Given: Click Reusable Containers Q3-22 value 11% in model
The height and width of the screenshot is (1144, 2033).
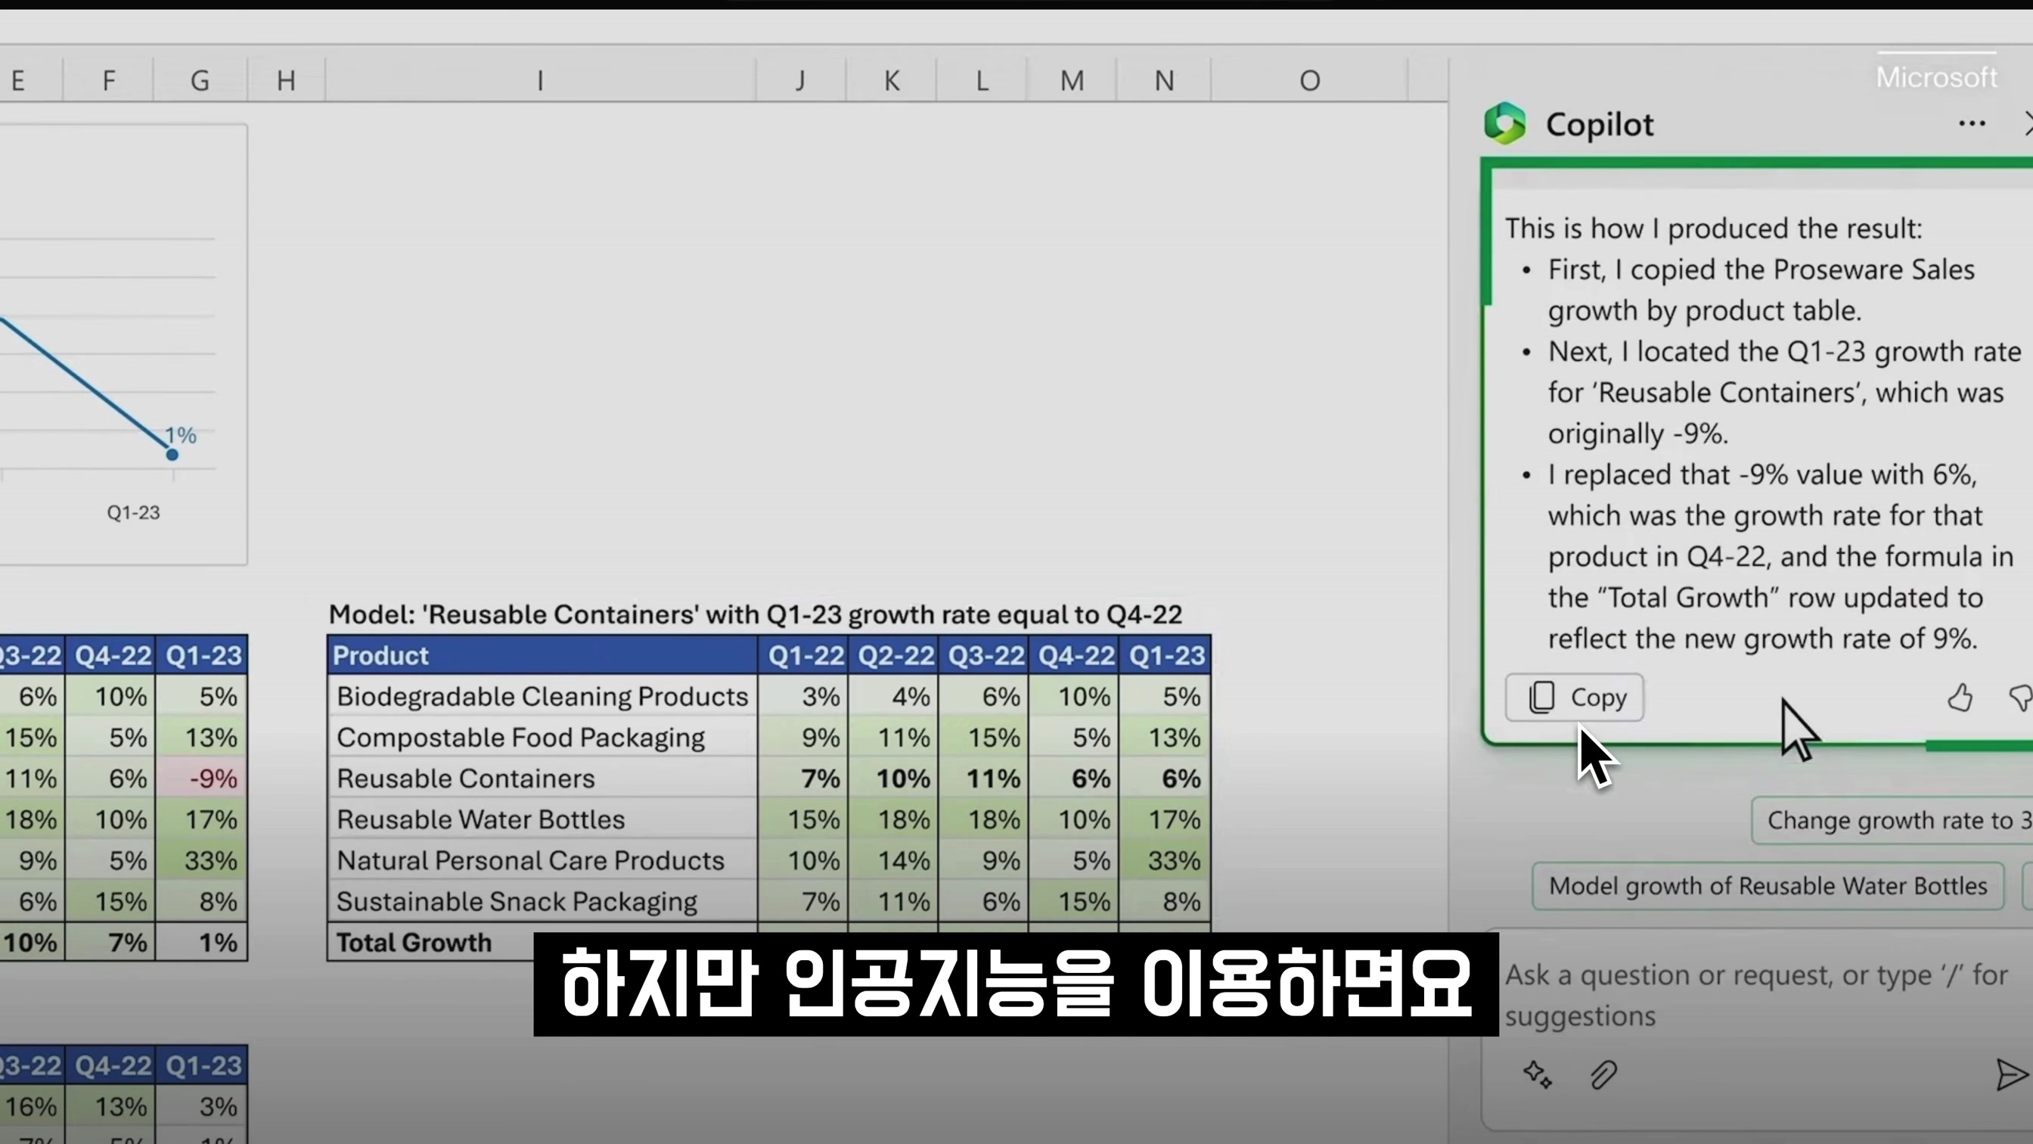Looking at the screenshot, I should tap(983, 779).
